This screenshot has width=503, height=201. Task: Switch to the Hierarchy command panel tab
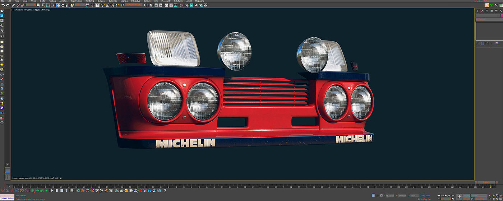tap(487, 11)
